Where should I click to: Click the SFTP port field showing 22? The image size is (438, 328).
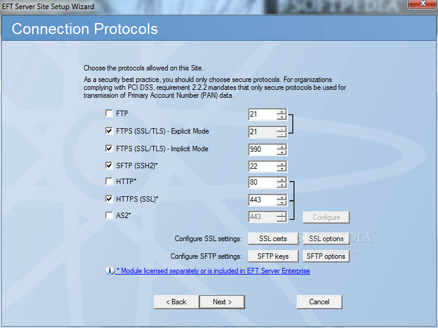pos(263,166)
